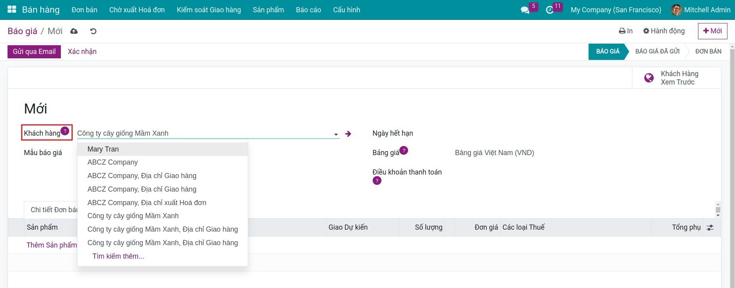This screenshot has height=288, width=735.
Task: Open the apps grid home menu
Action: (12, 10)
